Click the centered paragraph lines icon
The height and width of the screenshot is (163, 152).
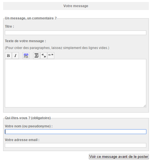point(37,56)
